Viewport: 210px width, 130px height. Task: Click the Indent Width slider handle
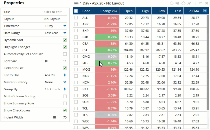coord(54,117)
